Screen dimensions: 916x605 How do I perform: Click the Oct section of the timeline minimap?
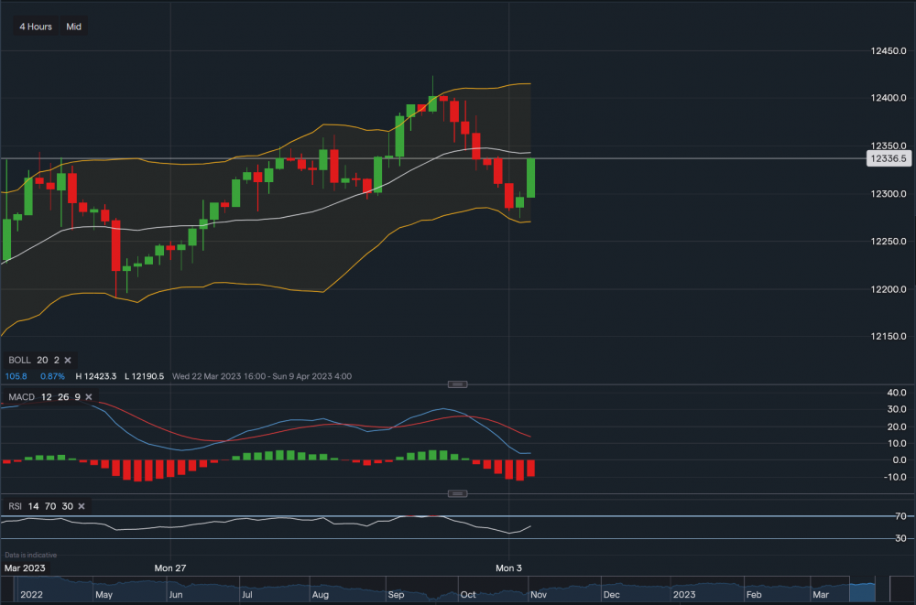point(467,594)
